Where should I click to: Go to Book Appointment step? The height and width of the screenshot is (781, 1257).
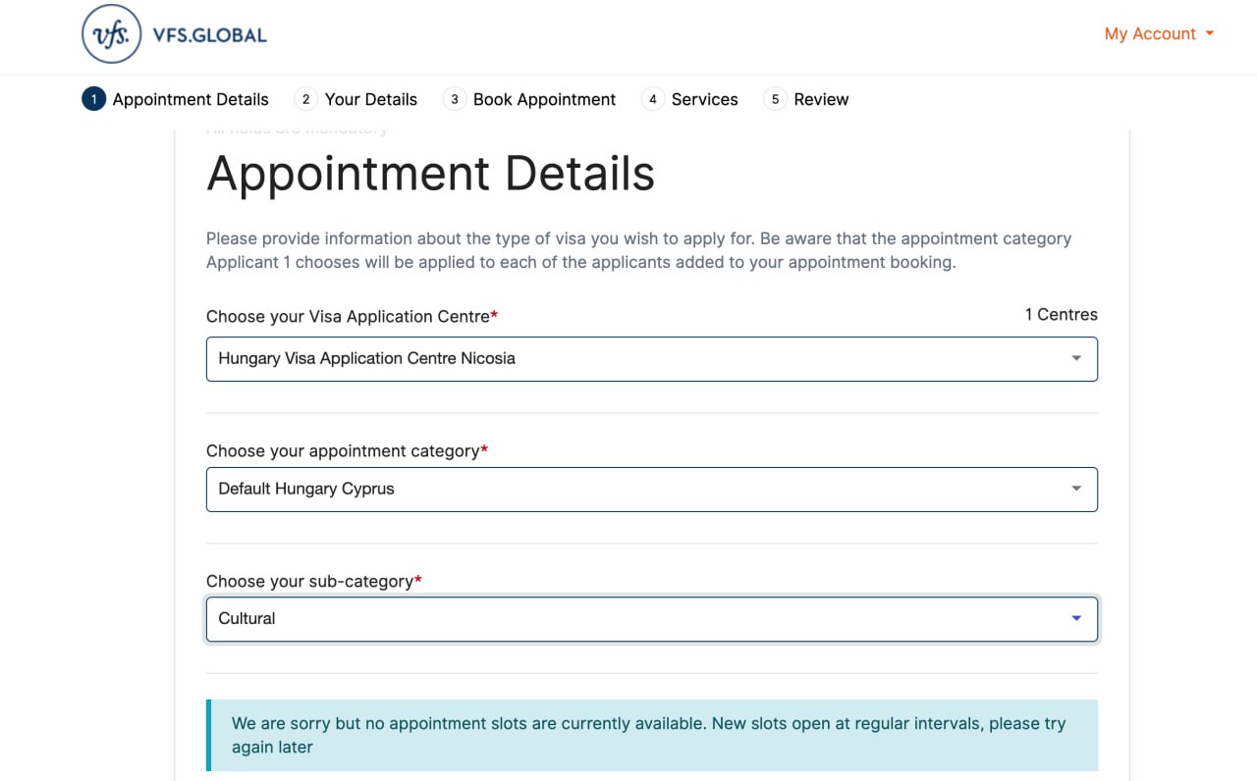tap(545, 99)
